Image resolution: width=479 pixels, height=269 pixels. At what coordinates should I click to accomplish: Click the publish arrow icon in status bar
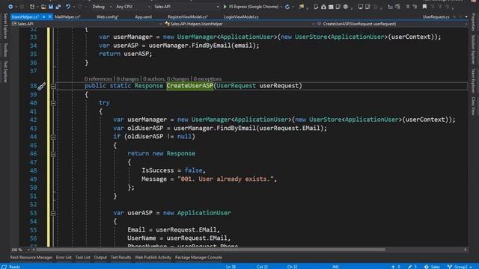393,267
